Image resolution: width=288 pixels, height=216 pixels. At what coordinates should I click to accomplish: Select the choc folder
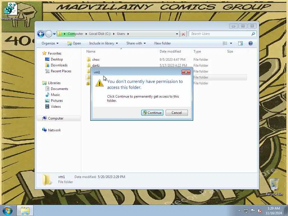[x=96, y=60]
